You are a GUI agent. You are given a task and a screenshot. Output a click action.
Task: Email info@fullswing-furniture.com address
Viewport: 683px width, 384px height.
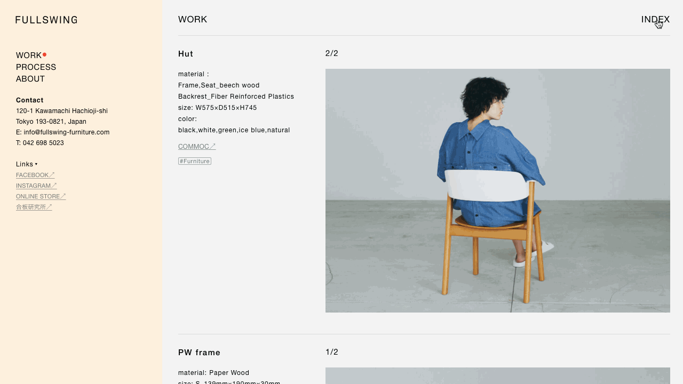(67, 132)
